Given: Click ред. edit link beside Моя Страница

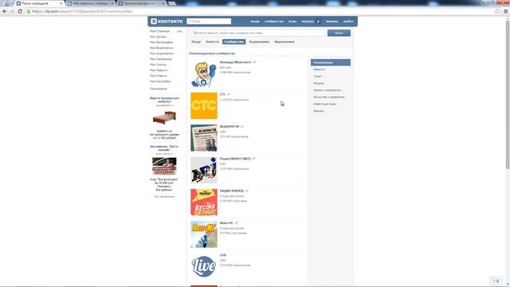Looking at the screenshot, I should [x=179, y=31].
